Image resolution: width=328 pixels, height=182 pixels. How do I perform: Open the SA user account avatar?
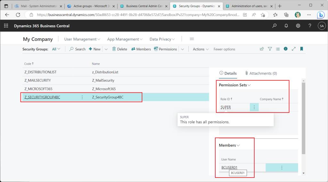pos(322,26)
